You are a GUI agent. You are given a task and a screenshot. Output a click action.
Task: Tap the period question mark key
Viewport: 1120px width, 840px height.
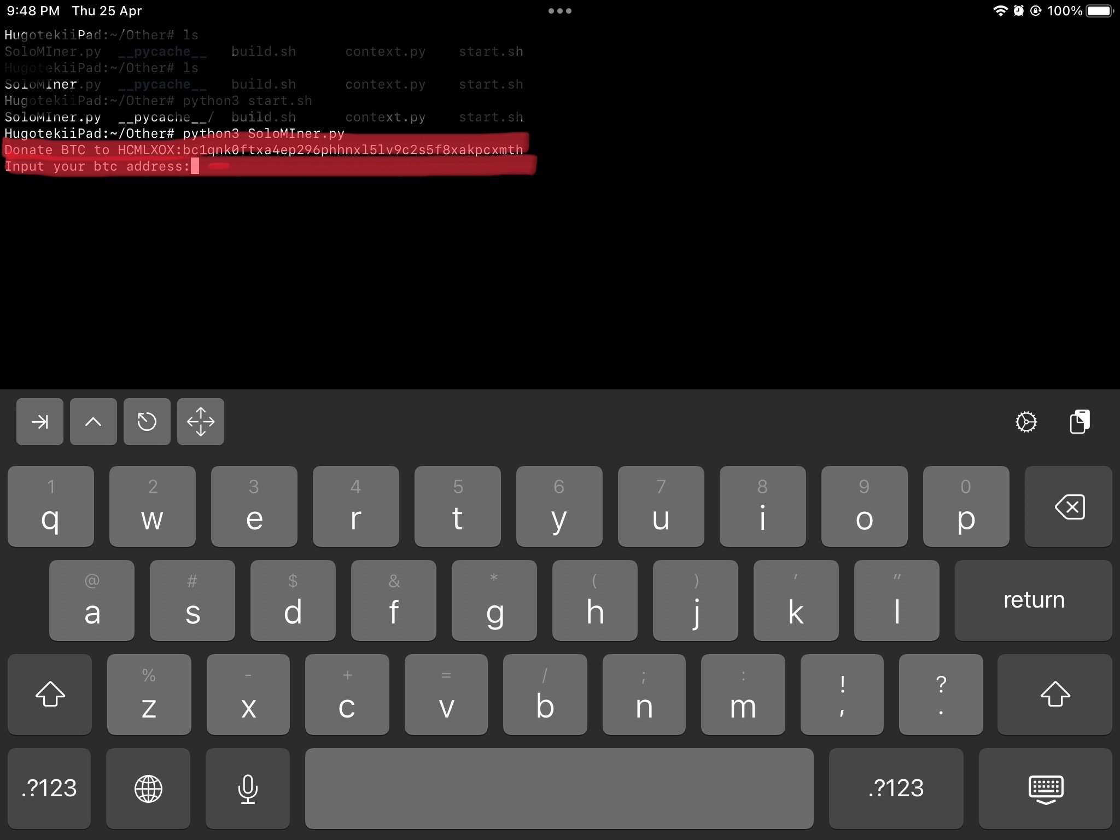point(941,695)
